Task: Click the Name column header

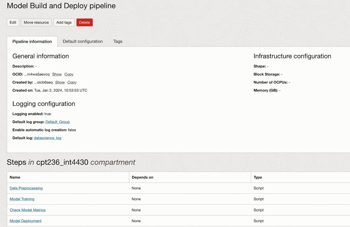Action: coord(15,177)
